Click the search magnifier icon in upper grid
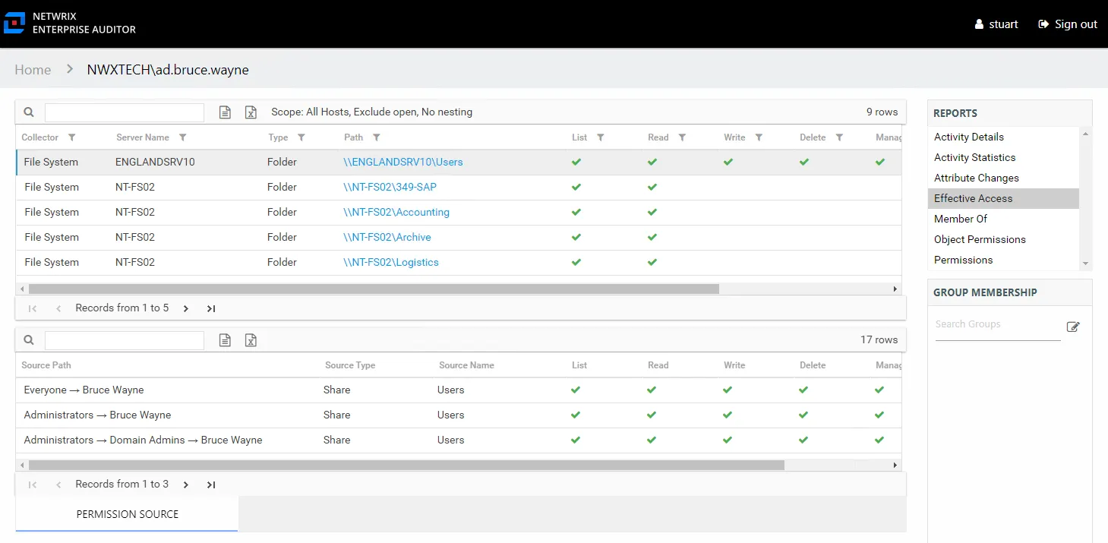The image size is (1108, 543). coord(29,112)
